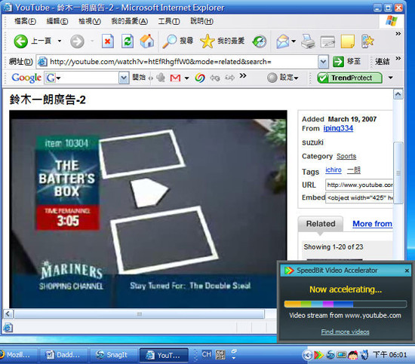Click SpeedBit logo in accelerator popup

pos(289,271)
